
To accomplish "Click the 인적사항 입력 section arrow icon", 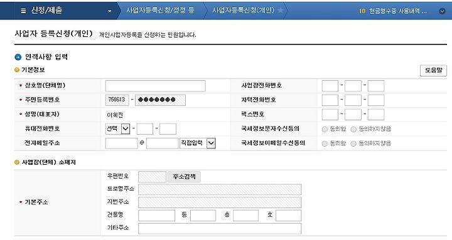I will click(x=18, y=57).
